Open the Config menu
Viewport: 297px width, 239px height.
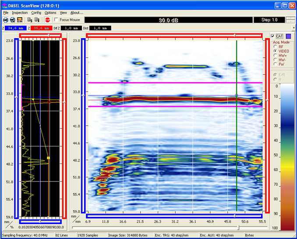coord(36,13)
